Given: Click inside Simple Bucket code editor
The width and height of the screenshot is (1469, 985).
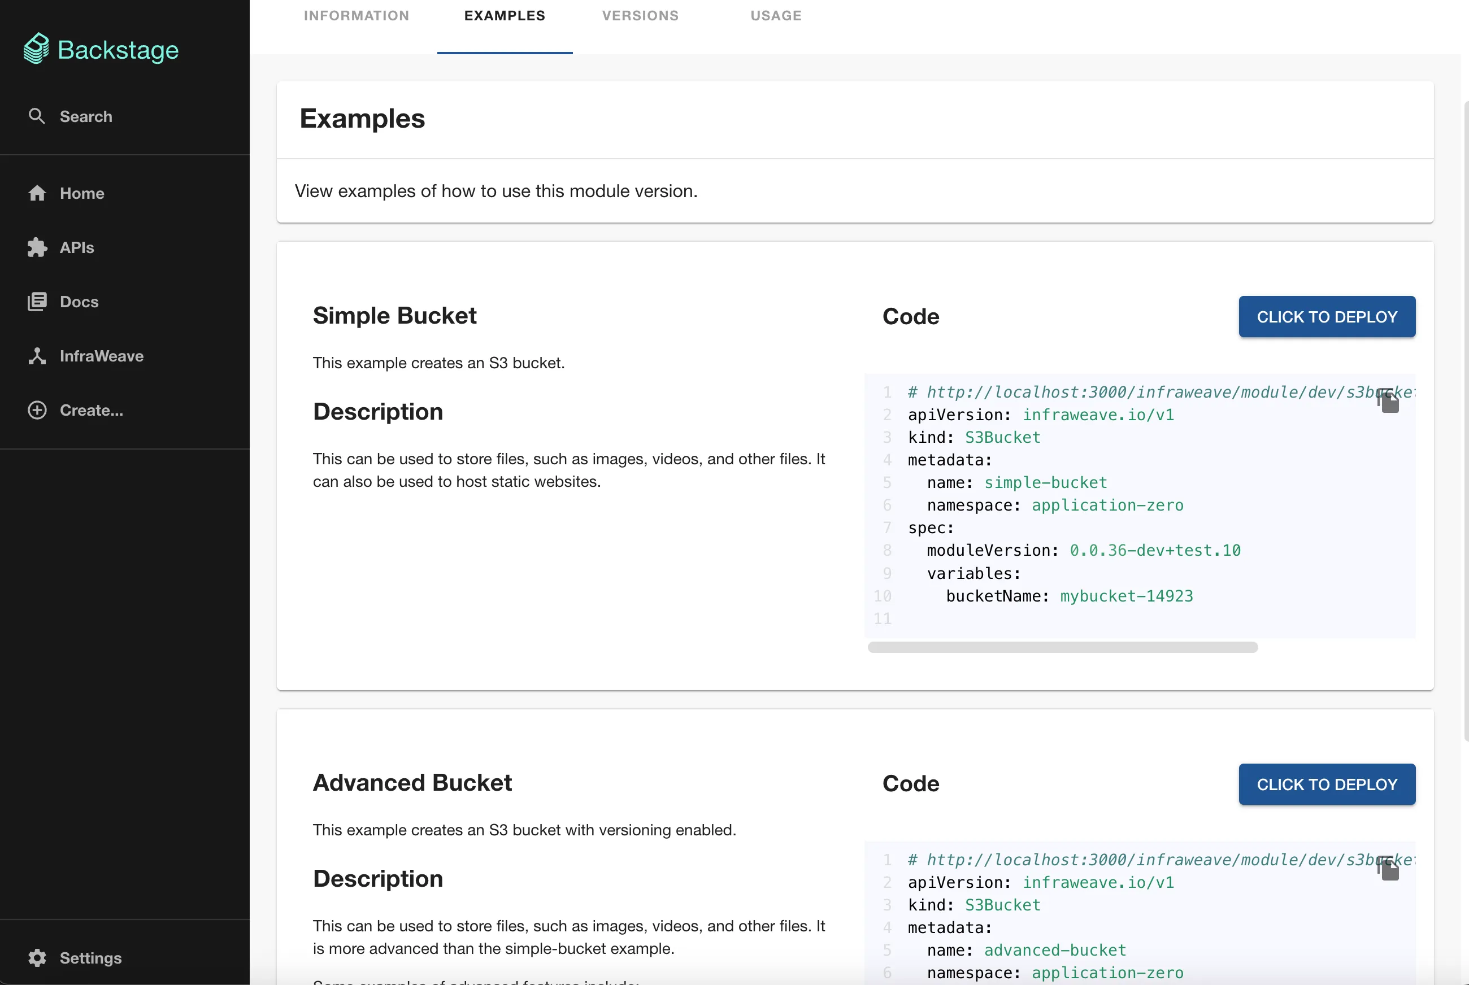Looking at the screenshot, I should [1131, 528].
